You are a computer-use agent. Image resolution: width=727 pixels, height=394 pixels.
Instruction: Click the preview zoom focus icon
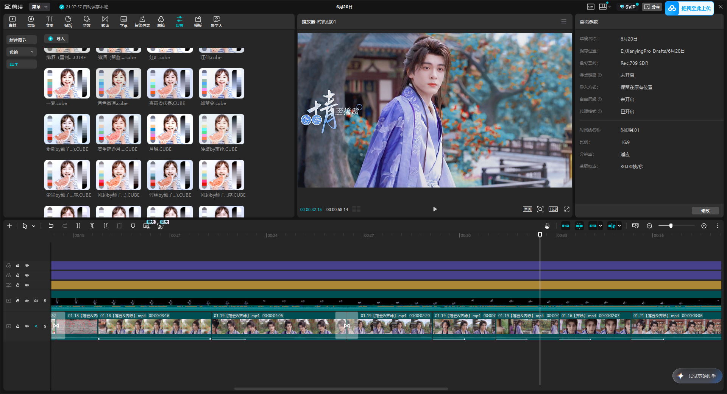[x=540, y=209]
